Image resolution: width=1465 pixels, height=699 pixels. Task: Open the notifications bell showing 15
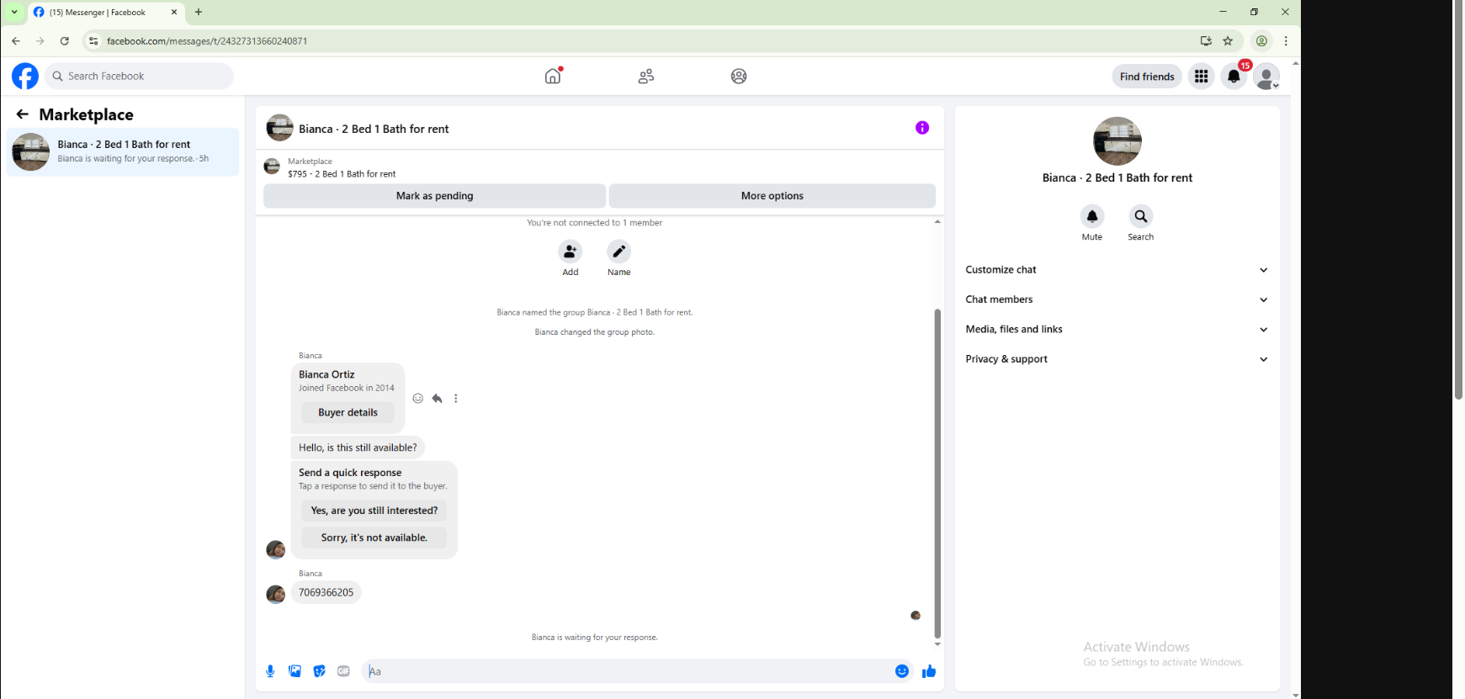[x=1234, y=77]
